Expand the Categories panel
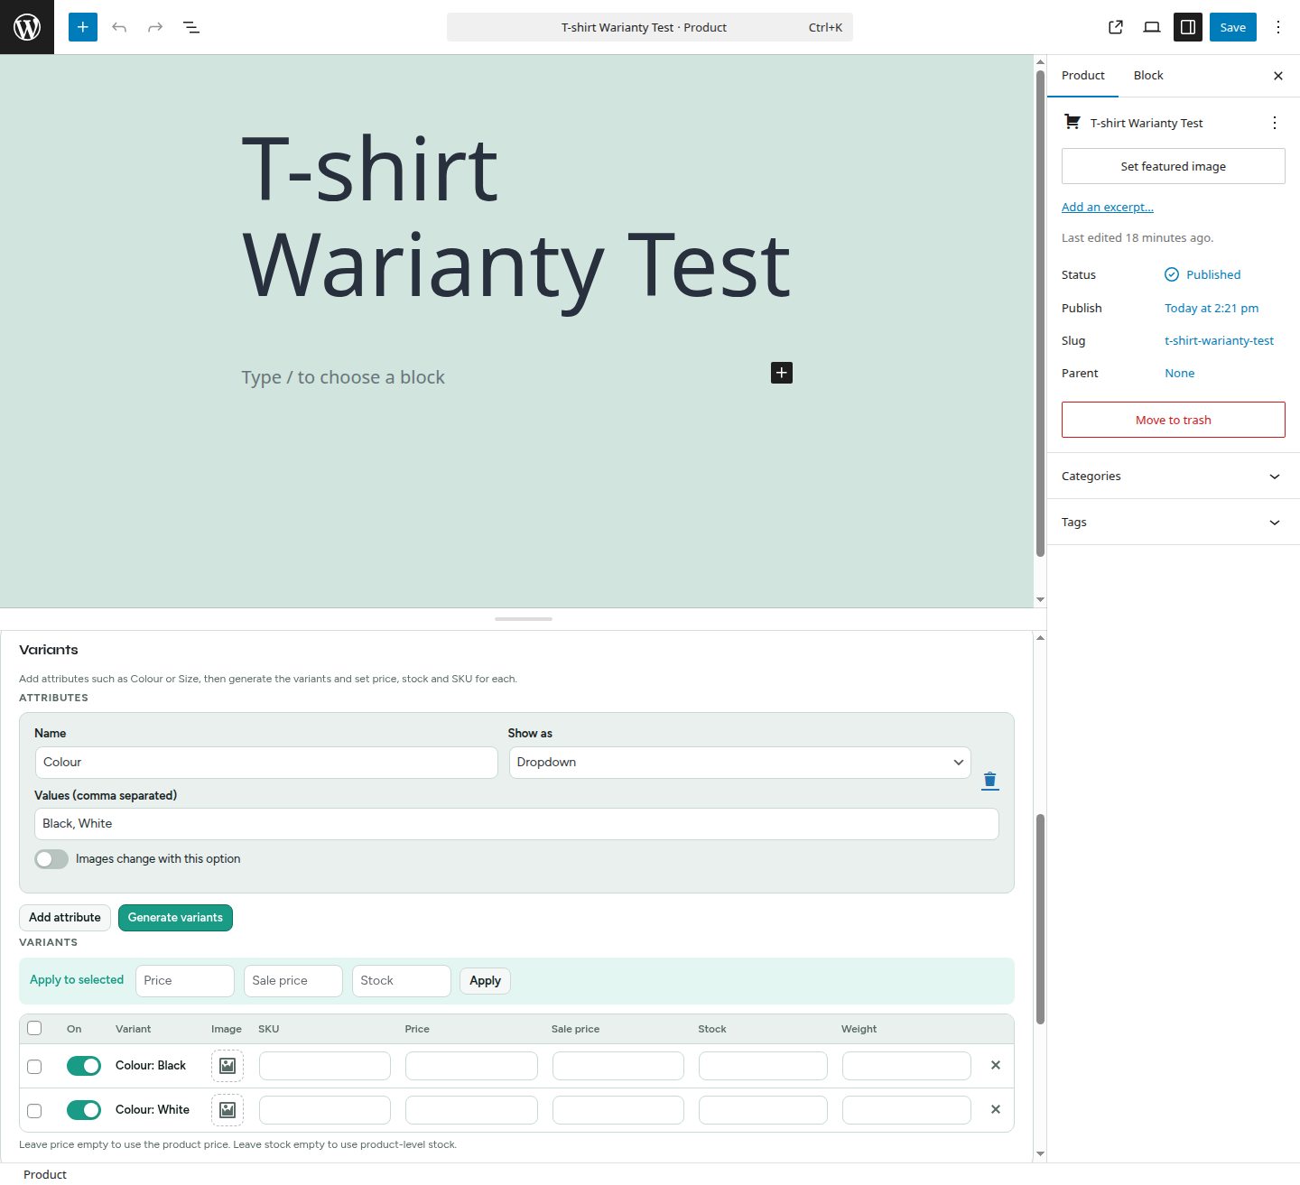Image resolution: width=1300 pixels, height=1185 pixels. pyautogui.click(x=1174, y=477)
